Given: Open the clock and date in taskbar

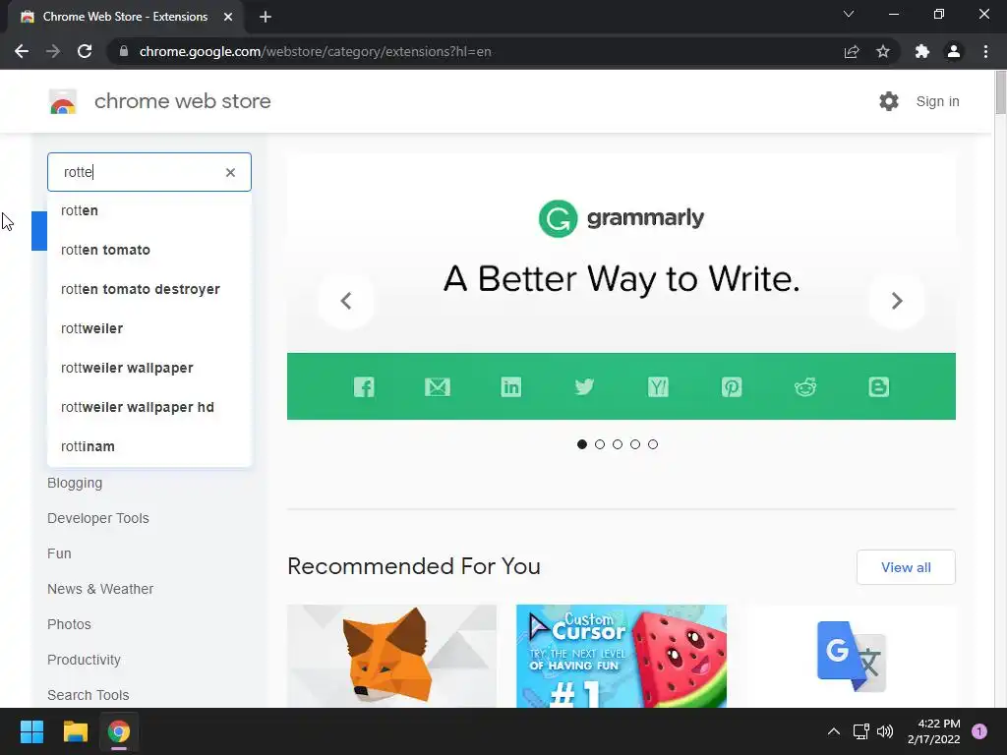Looking at the screenshot, I should pyautogui.click(x=934, y=731).
